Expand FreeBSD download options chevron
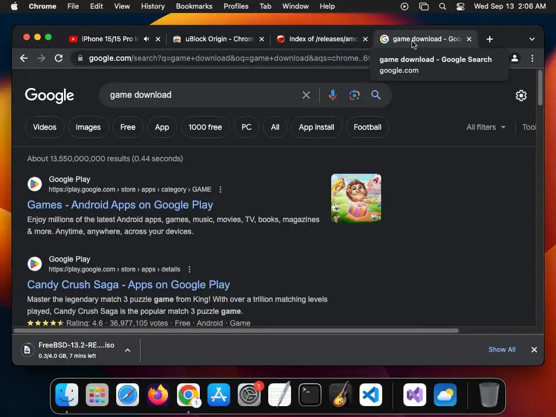The height and width of the screenshot is (417, 556). [x=128, y=350]
